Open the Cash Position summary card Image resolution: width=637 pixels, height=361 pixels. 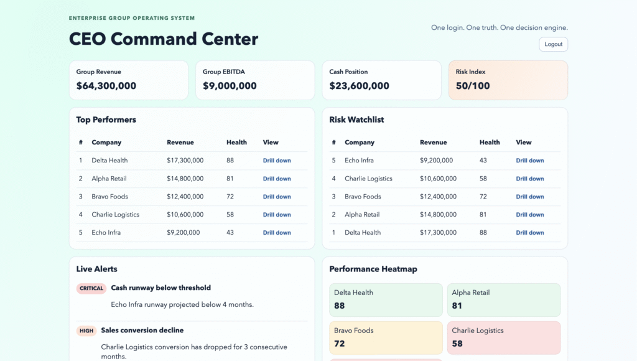(381, 80)
